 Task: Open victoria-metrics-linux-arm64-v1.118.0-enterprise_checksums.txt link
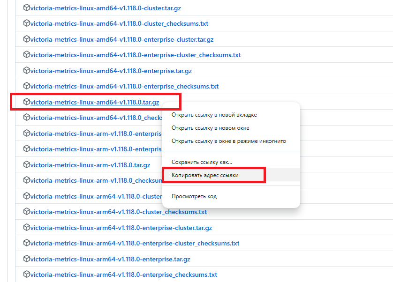tap(123, 275)
